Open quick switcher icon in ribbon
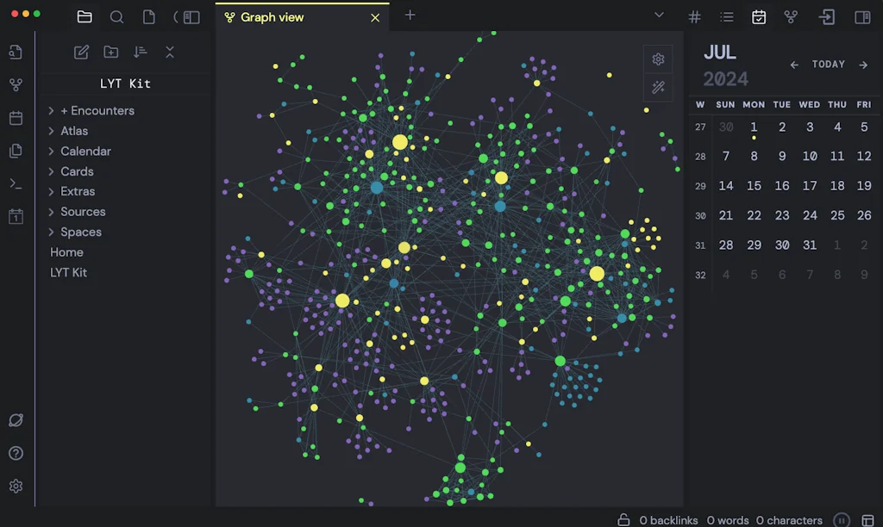 [x=16, y=53]
